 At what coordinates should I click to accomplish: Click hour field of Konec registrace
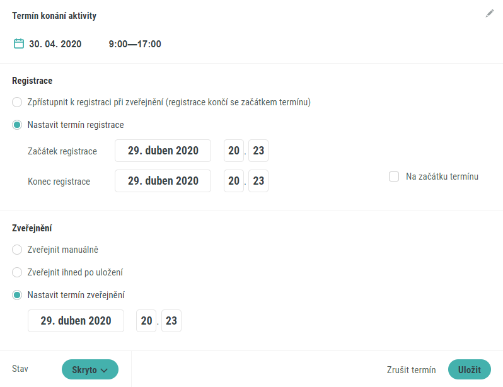[x=234, y=181]
